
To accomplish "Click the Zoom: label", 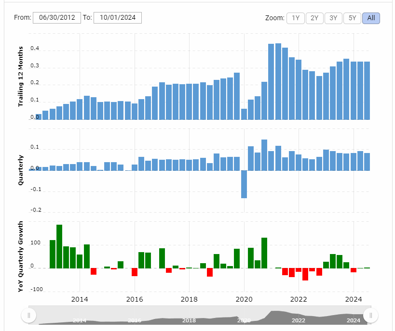I will coord(274,18).
